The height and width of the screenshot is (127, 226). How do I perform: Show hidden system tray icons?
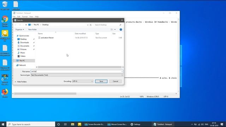(192, 124)
